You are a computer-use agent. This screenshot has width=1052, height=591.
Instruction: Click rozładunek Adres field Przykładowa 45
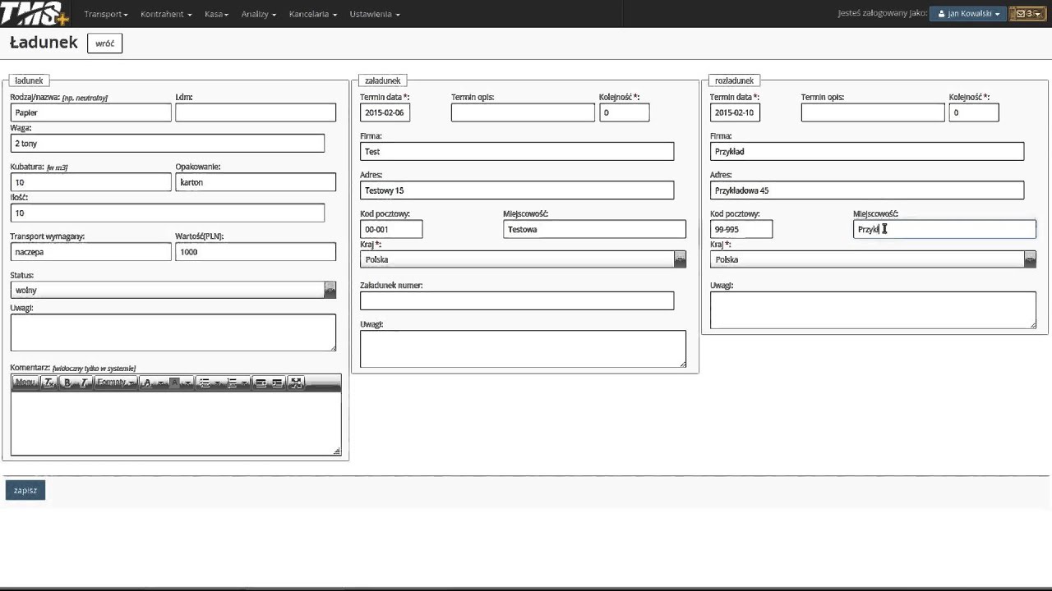(867, 190)
